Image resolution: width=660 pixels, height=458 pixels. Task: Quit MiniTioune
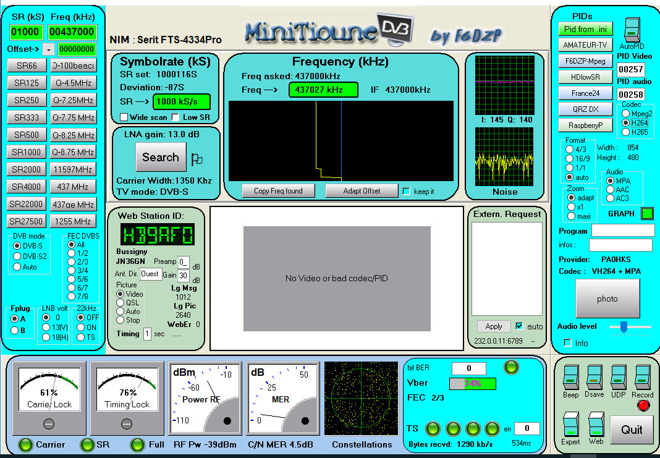click(x=632, y=430)
